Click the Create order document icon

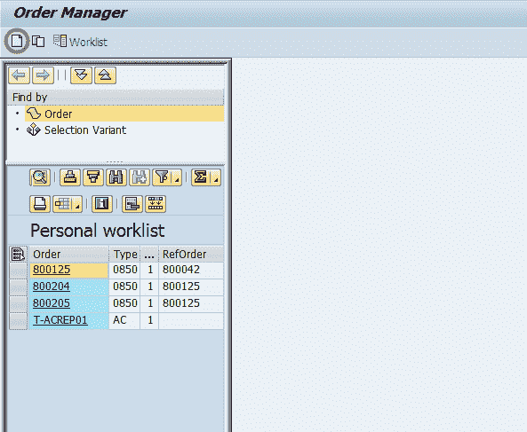[x=17, y=42]
